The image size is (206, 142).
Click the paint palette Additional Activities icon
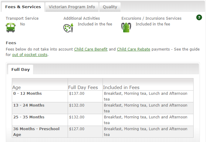coord(68,28)
